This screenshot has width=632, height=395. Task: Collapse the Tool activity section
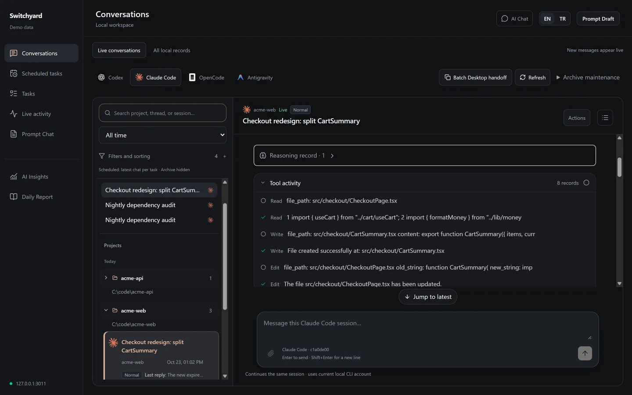point(424,183)
